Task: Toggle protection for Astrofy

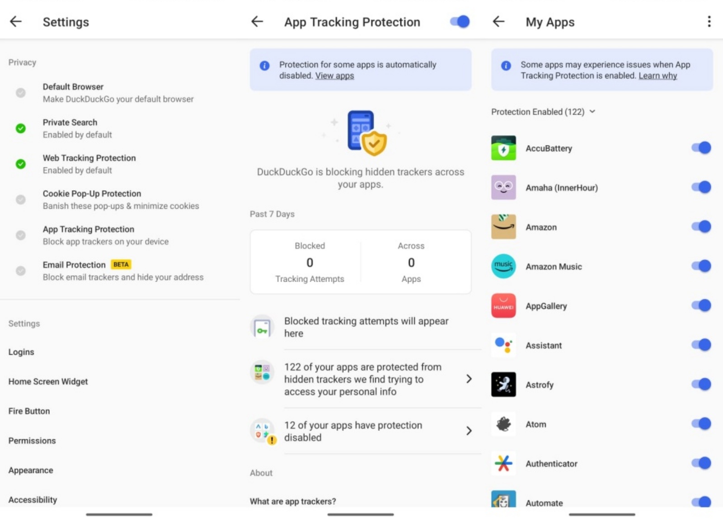Action: point(700,384)
